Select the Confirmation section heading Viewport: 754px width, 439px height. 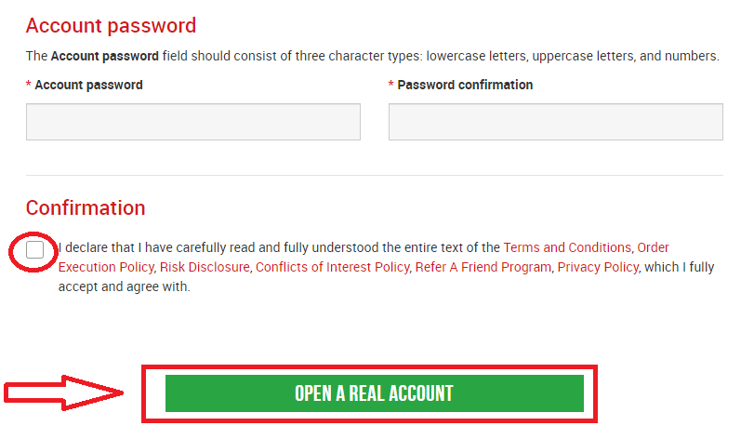[x=86, y=207]
